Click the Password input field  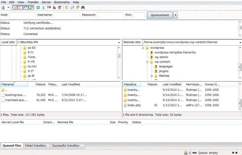point(110,15)
